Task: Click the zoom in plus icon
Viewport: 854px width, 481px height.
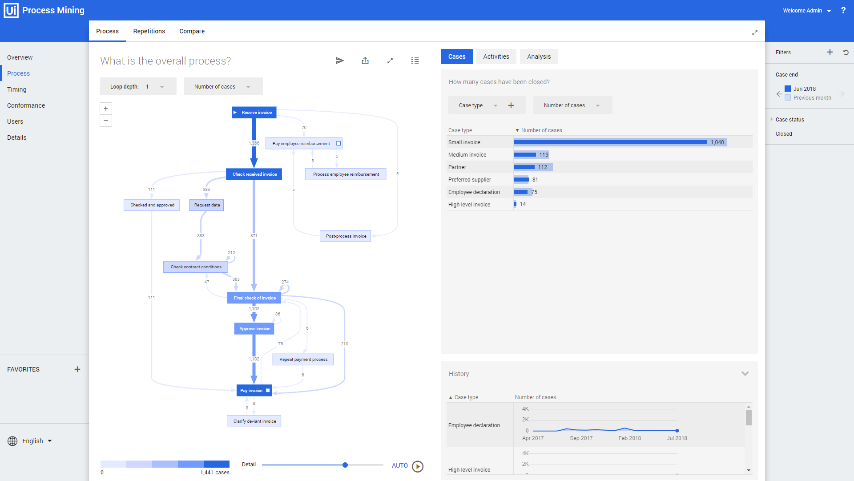Action: (106, 109)
